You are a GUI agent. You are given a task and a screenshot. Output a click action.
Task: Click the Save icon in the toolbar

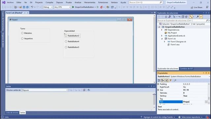[x=24, y=7]
